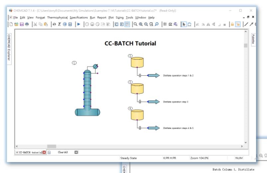
Task: Open the Run menu
Action: pyautogui.click(x=92, y=17)
